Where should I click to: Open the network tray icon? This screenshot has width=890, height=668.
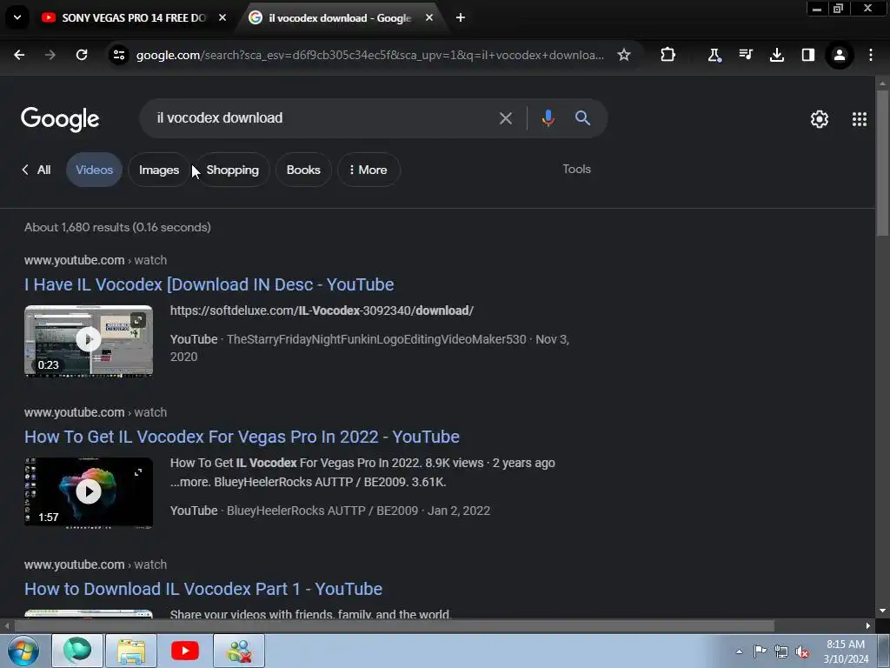[x=781, y=651]
